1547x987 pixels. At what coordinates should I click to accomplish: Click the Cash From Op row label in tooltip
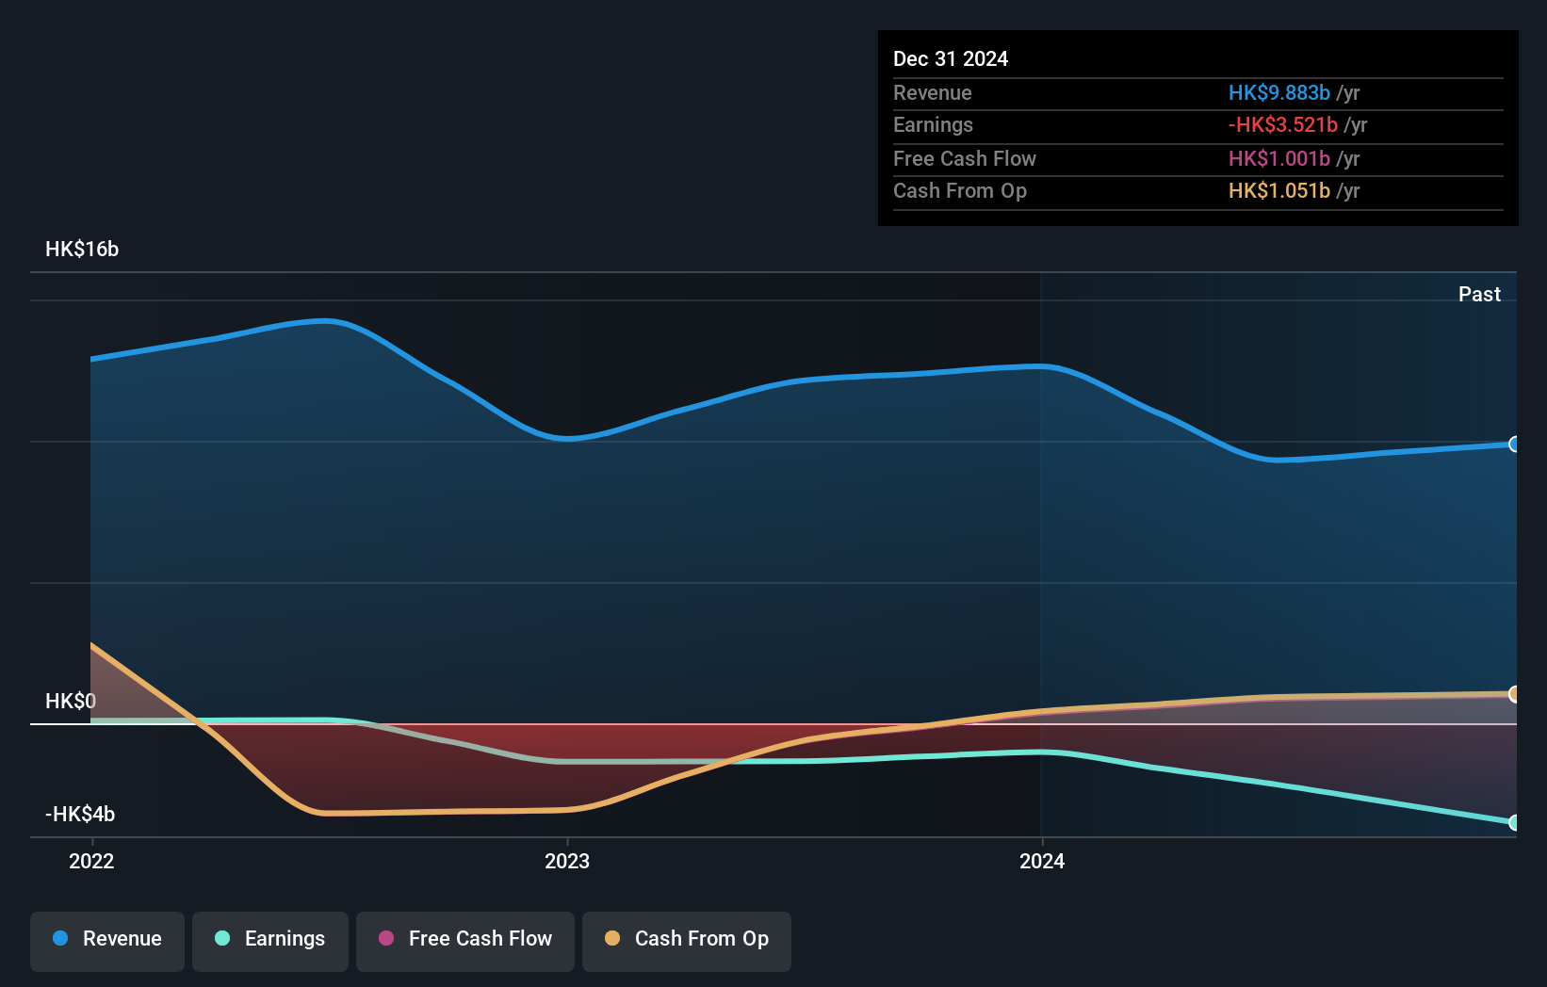[960, 191]
